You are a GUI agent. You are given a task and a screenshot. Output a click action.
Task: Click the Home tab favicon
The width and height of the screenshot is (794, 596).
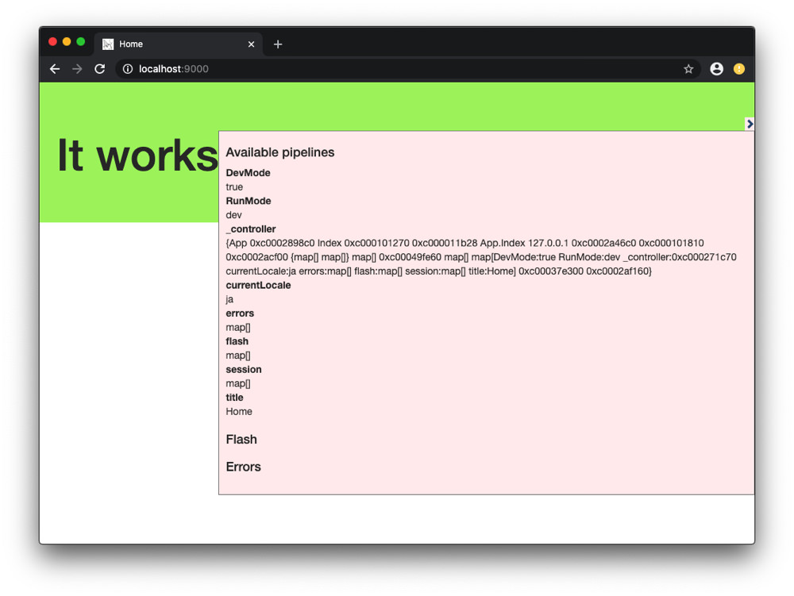point(110,44)
